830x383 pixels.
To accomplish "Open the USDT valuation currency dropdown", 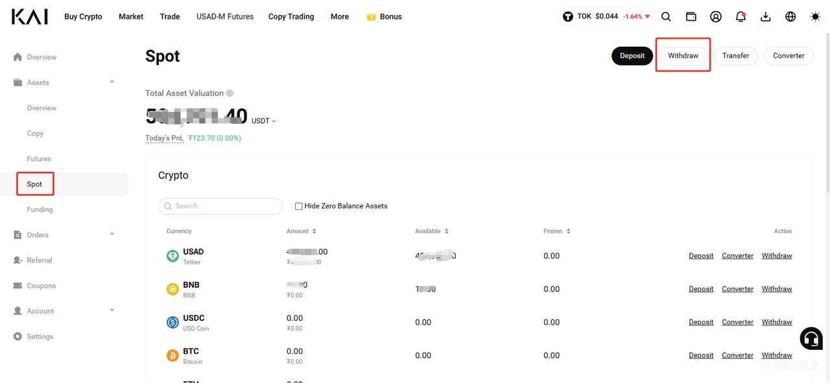I will [x=264, y=121].
